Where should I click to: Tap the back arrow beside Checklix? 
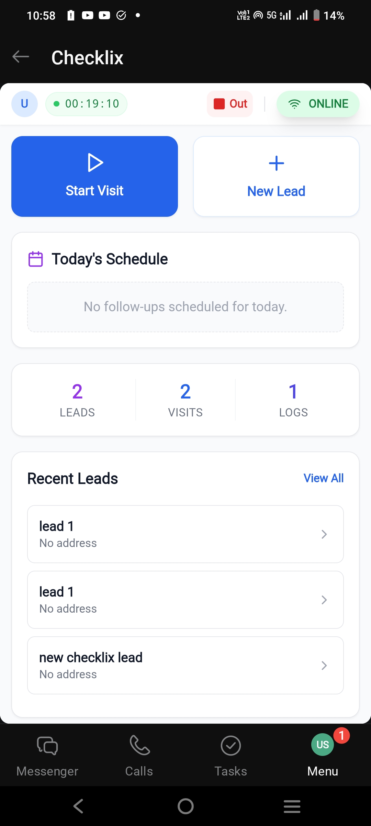[21, 57]
